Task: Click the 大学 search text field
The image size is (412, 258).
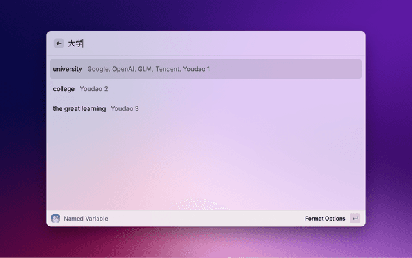Action: pyautogui.click(x=76, y=44)
